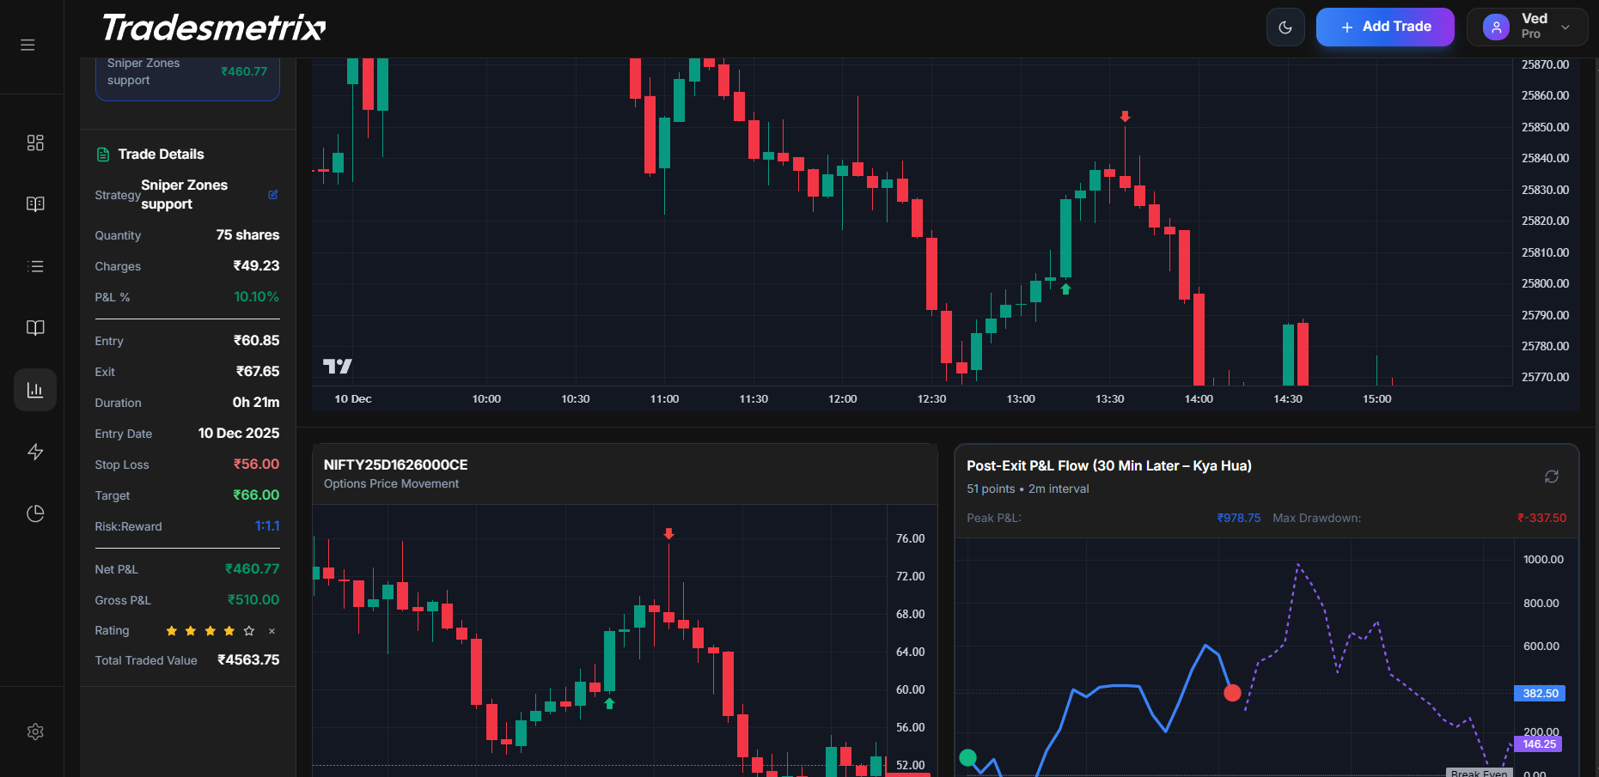Clear the rating with the x
The image size is (1599, 777).
click(272, 631)
